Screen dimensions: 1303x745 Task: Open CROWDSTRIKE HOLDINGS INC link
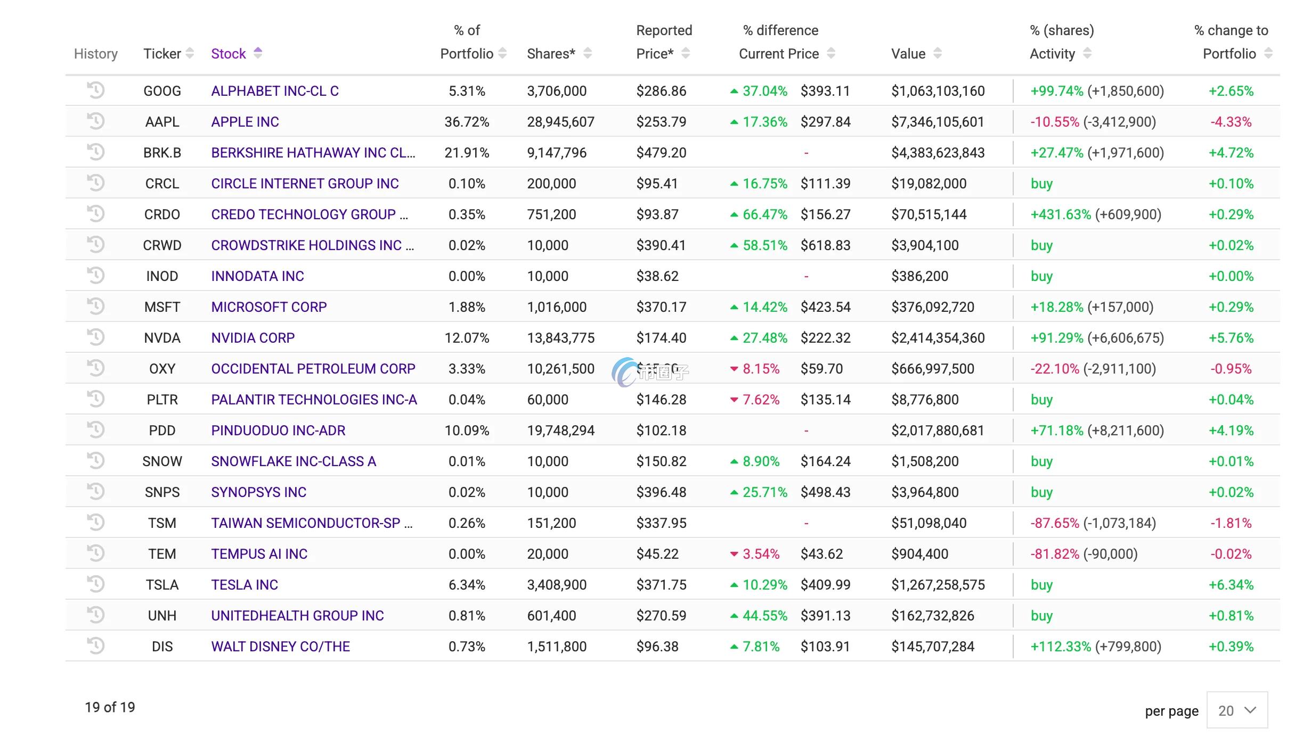pyautogui.click(x=313, y=245)
